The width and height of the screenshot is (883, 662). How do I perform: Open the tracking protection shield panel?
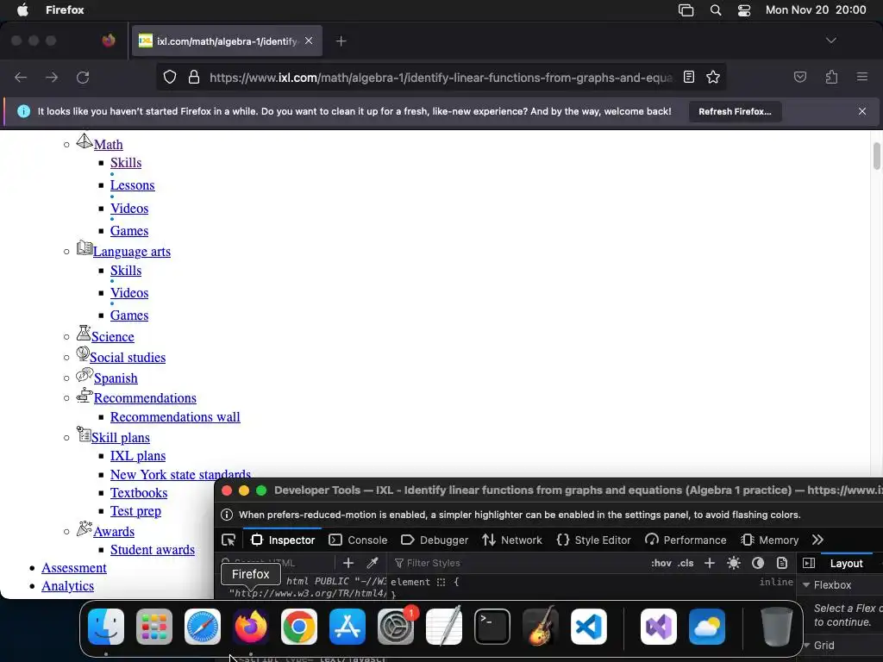point(170,77)
